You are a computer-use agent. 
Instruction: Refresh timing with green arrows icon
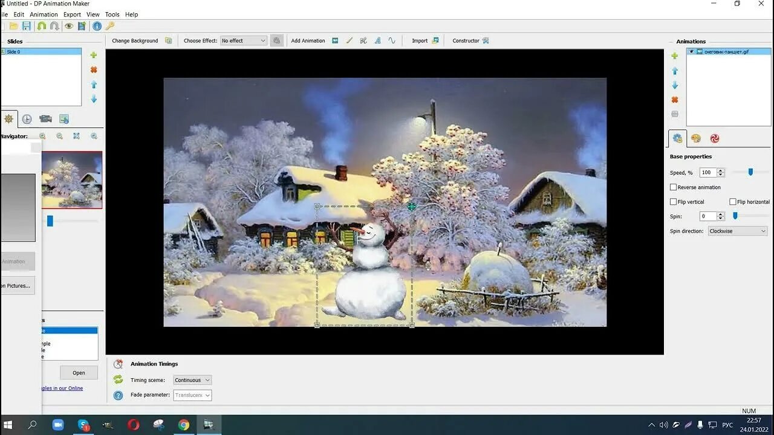[x=118, y=379]
